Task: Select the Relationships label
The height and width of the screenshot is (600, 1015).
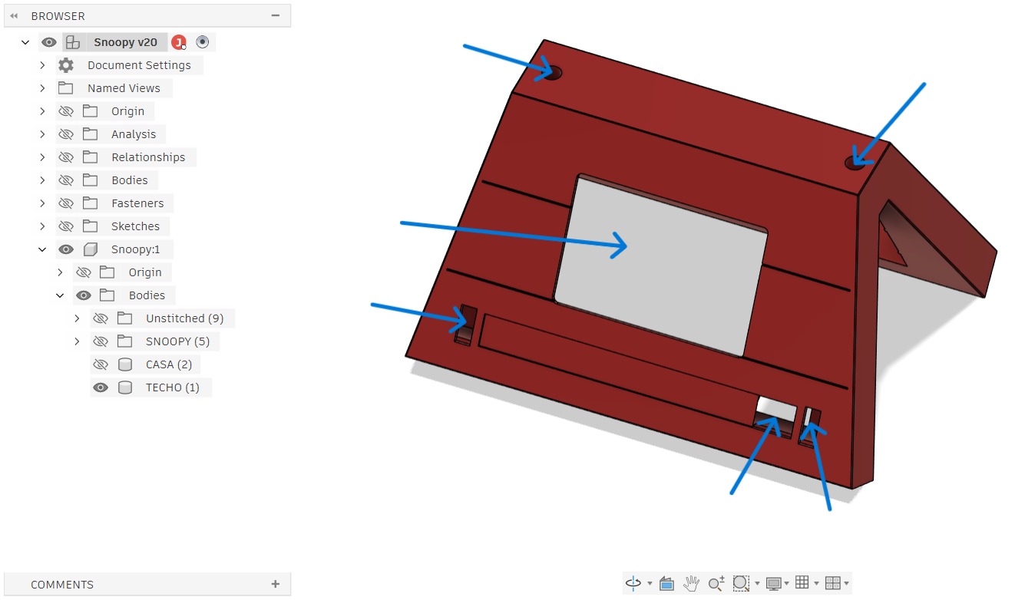Action: point(148,157)
